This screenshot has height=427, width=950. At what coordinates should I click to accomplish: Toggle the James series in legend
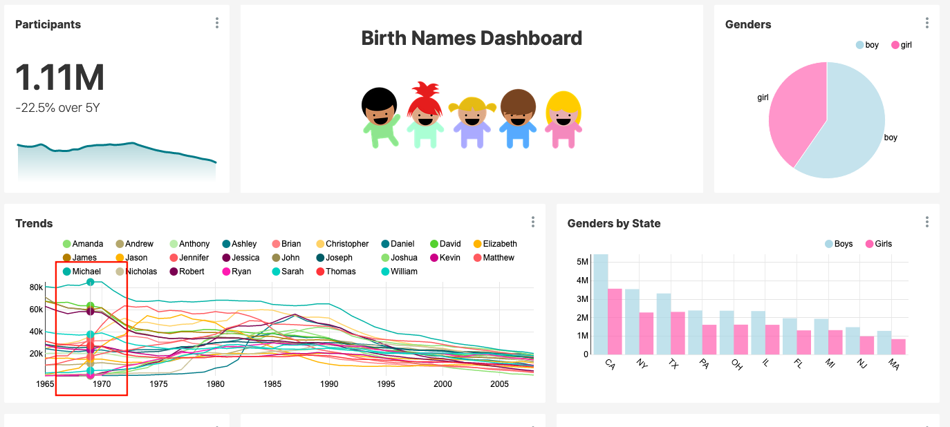pyautogui.click(x=80, y=258)
